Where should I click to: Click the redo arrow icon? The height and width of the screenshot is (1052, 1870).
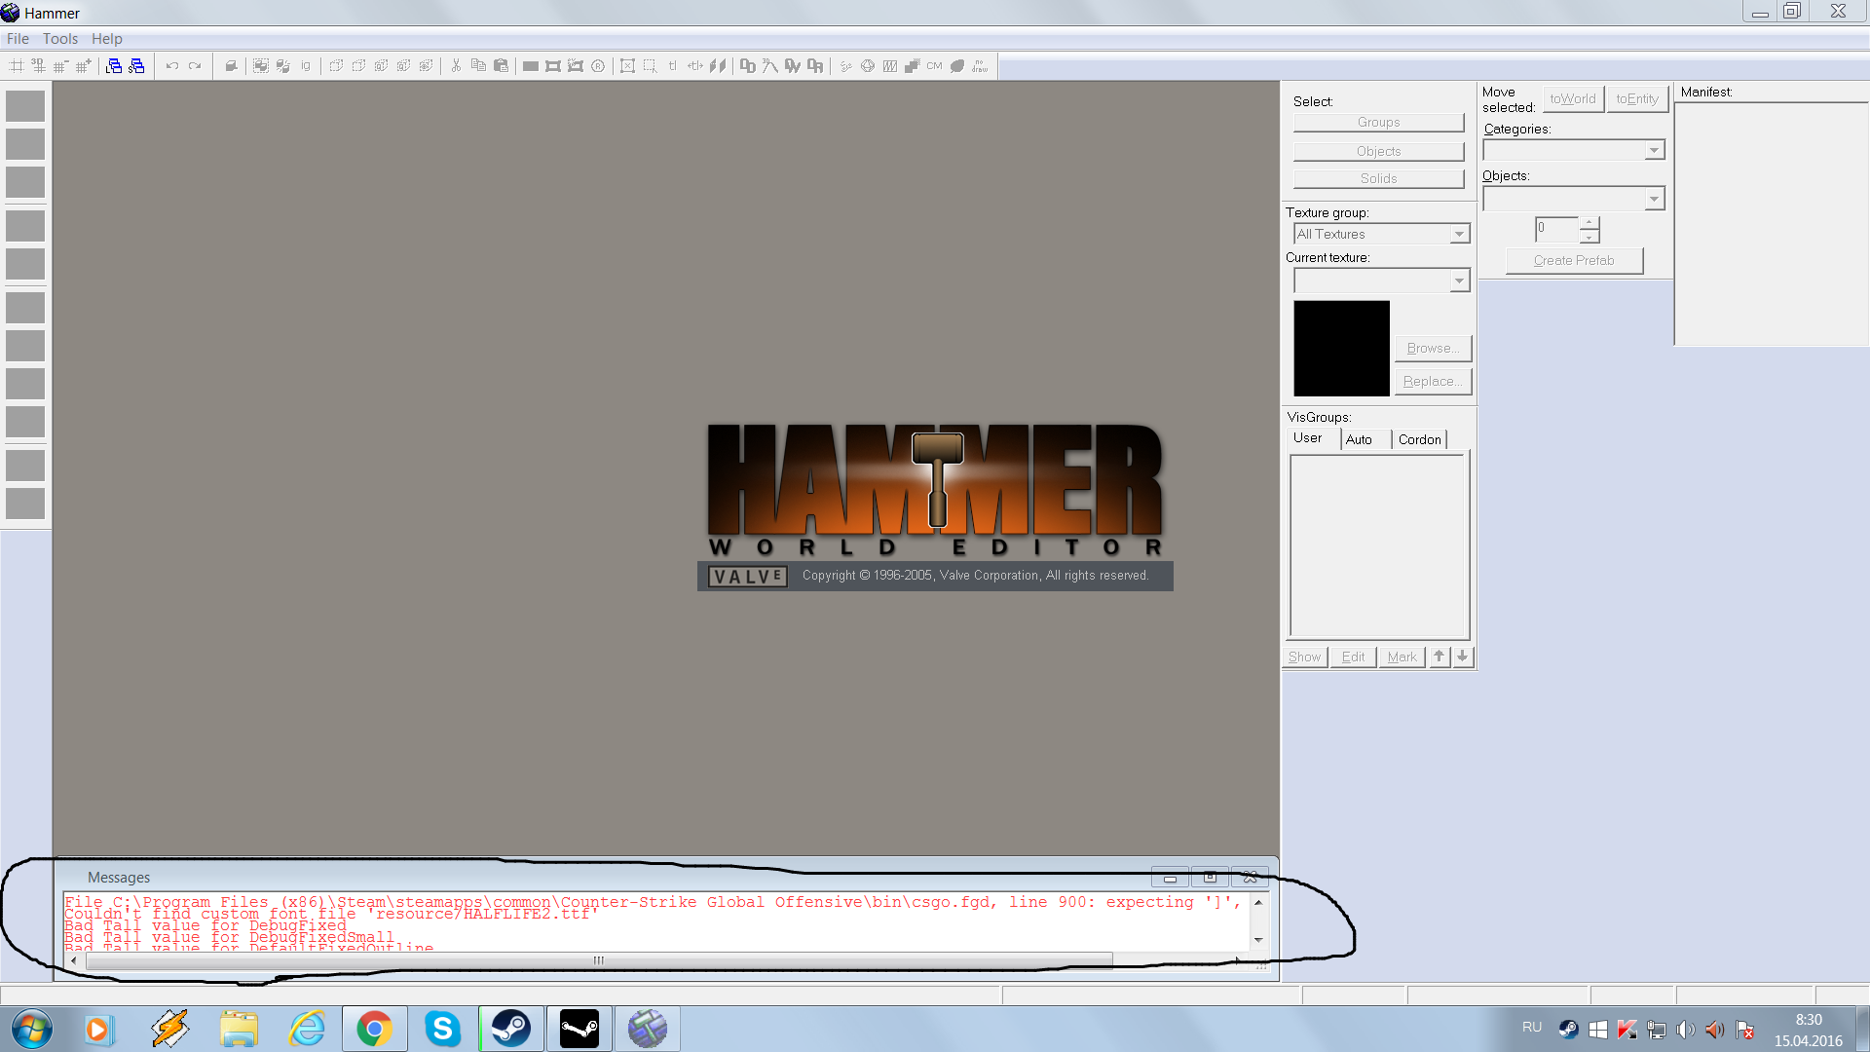click(x=195, y=66)
